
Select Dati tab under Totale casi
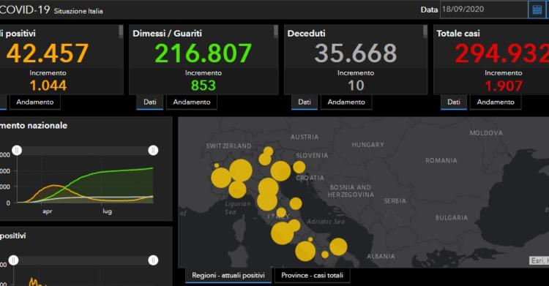453,102
